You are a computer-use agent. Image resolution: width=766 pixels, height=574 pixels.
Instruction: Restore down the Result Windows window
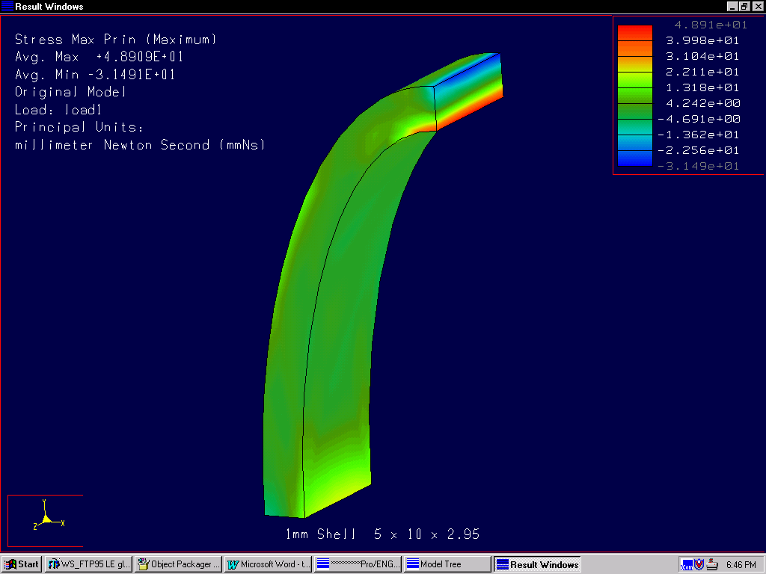(744, 7)
